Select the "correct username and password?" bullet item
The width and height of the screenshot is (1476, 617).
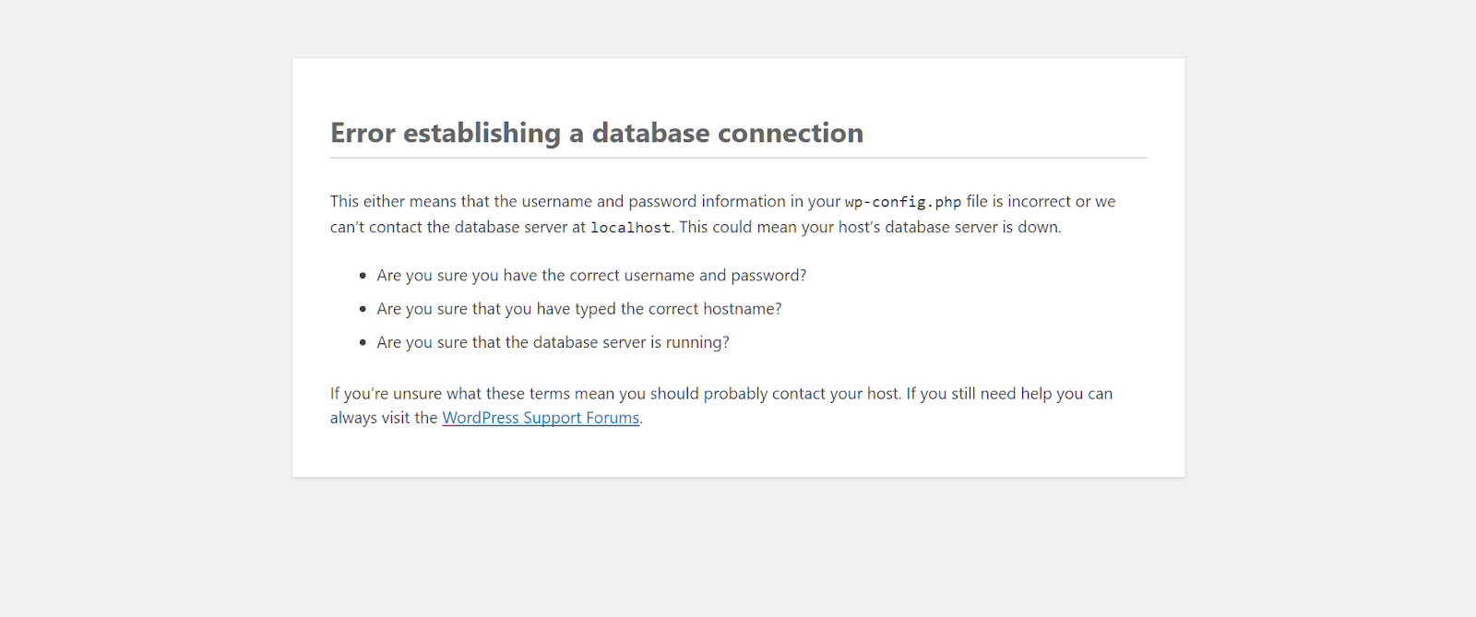click(x=591, y=276)
